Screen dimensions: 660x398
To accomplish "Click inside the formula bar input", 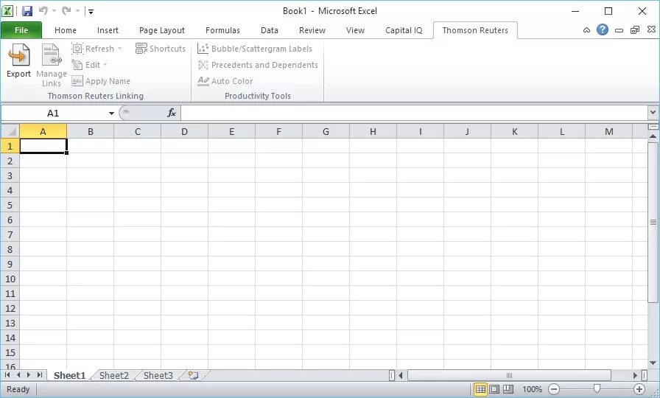I will tap(414, 113).
